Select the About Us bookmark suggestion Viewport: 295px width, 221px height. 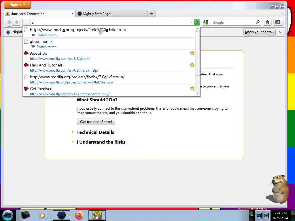pyautogui.click(x=109, y=56)
